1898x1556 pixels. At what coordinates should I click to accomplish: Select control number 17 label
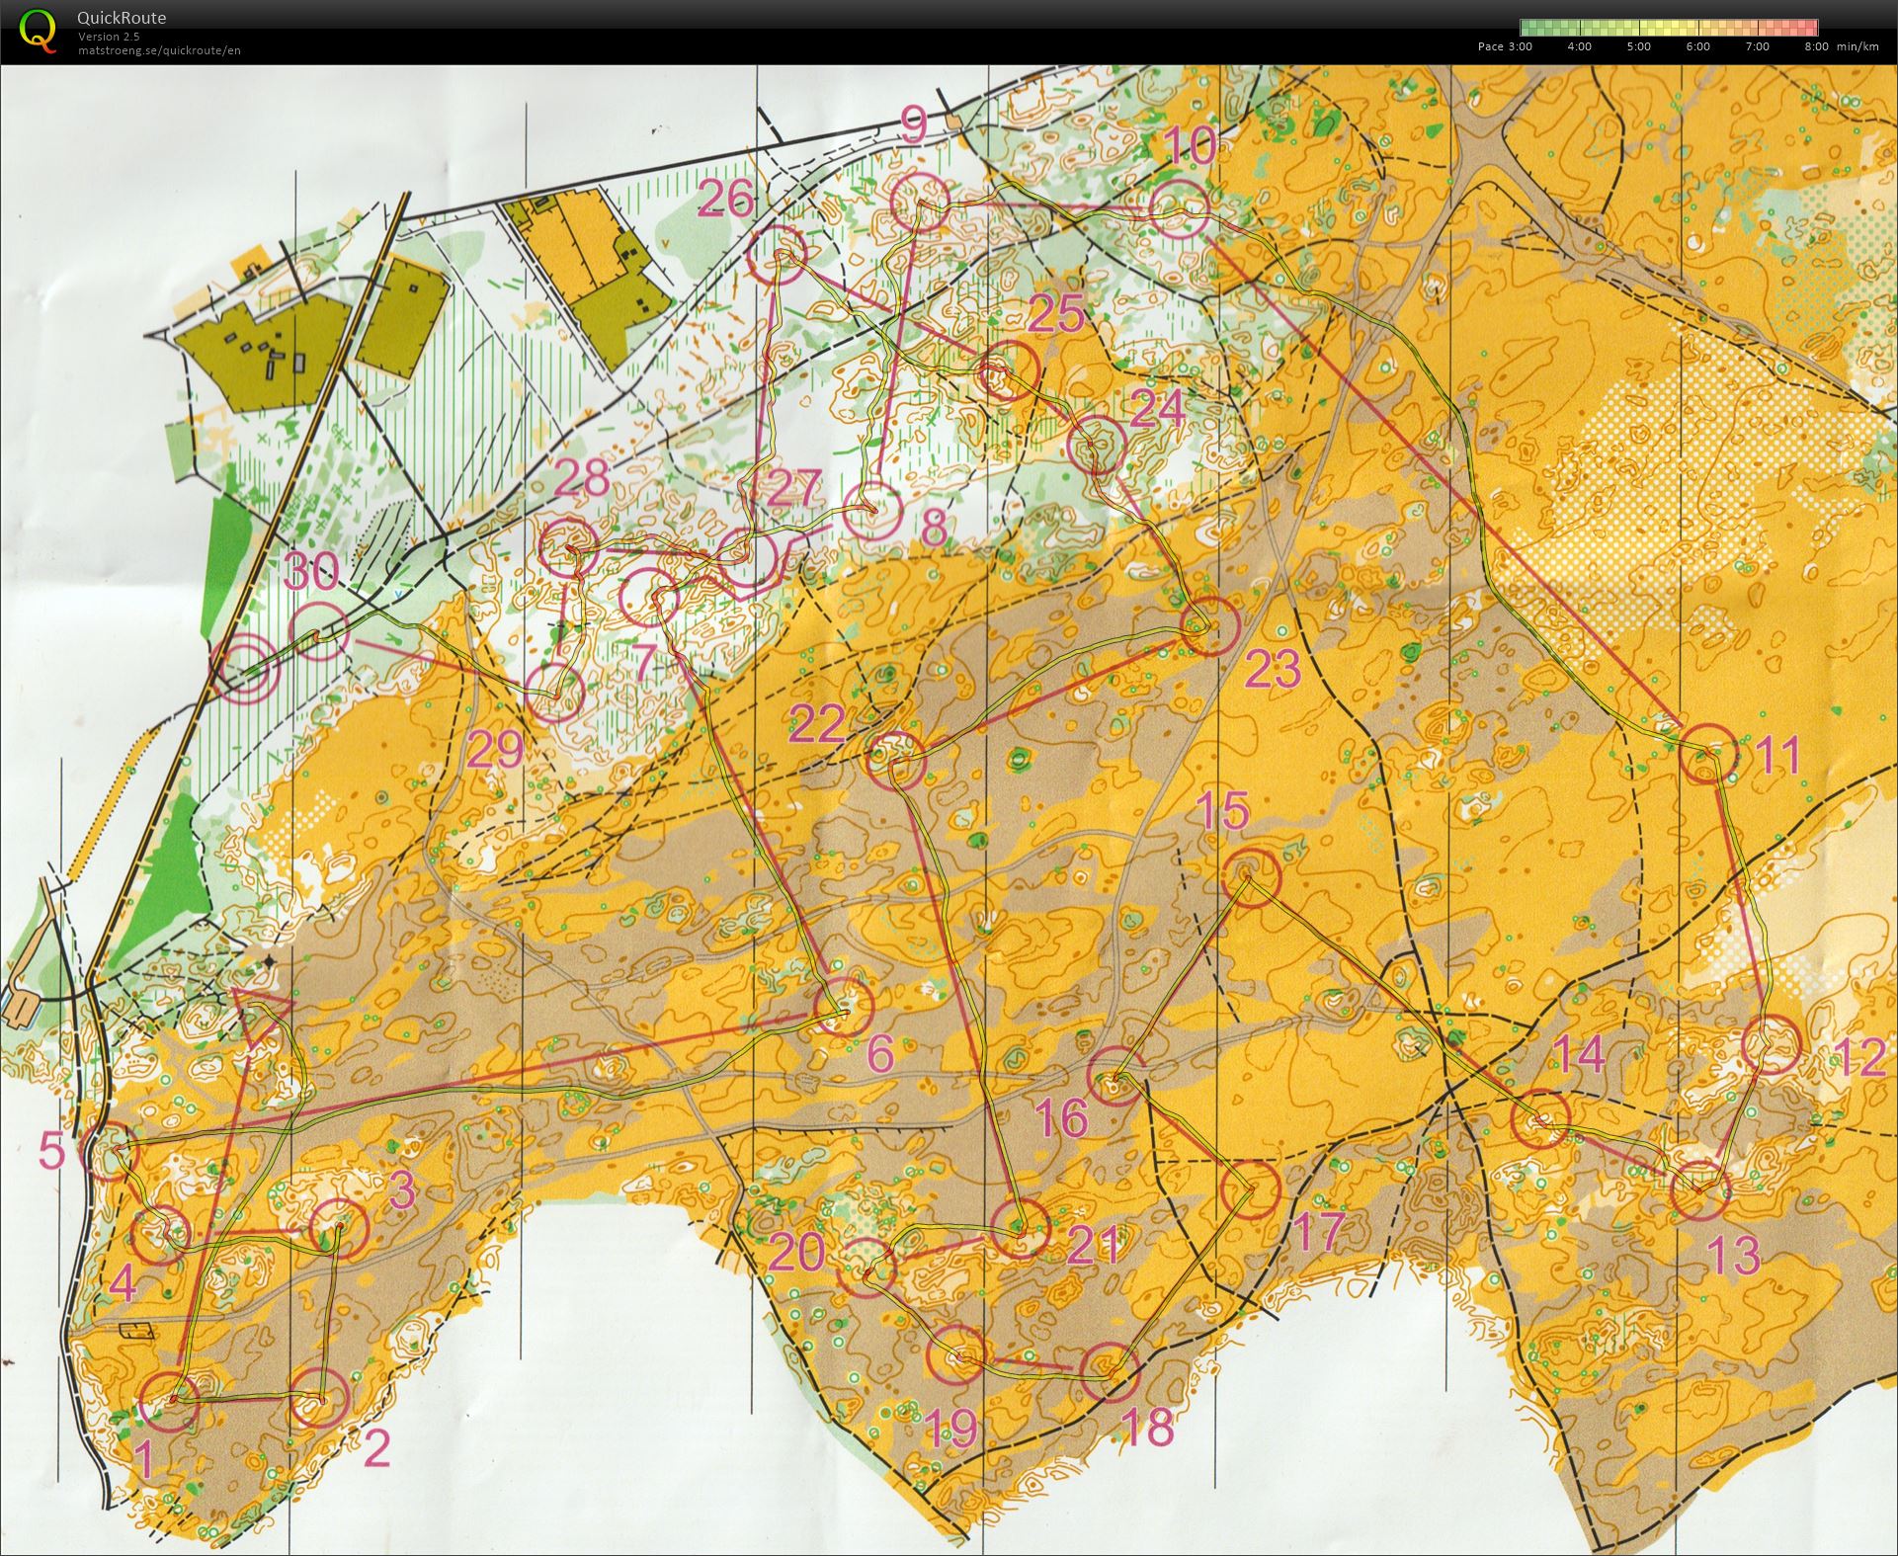[1321, 1231]
